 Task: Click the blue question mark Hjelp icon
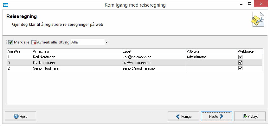pos(16,116)
